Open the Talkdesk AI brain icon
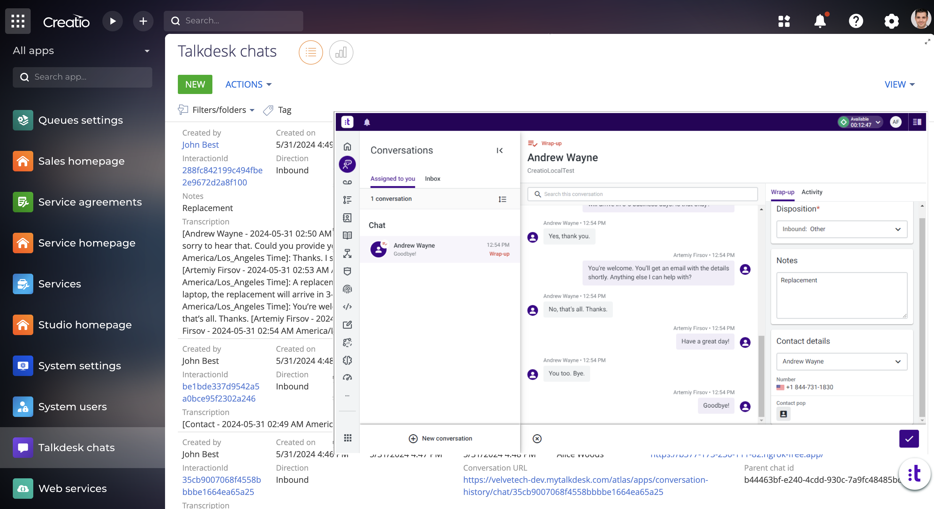 [347, 360]
